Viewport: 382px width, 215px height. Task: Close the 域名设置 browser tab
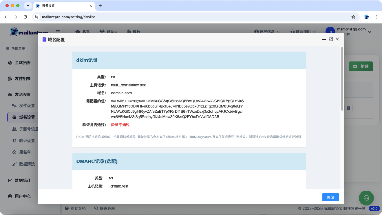91,5
